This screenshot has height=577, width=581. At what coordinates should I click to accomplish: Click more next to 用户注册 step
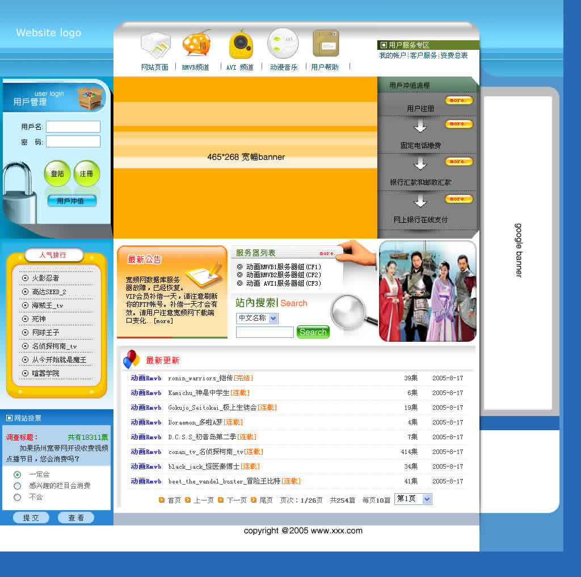[x=458, y=100]
